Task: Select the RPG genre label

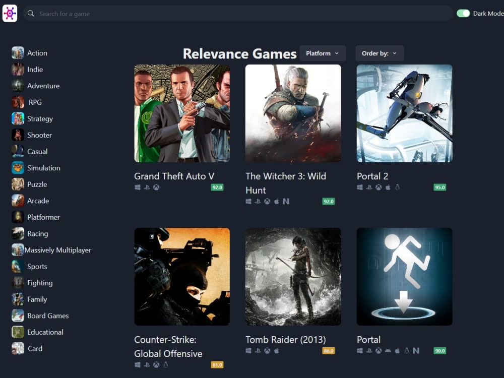Action: tap(35, 102)
